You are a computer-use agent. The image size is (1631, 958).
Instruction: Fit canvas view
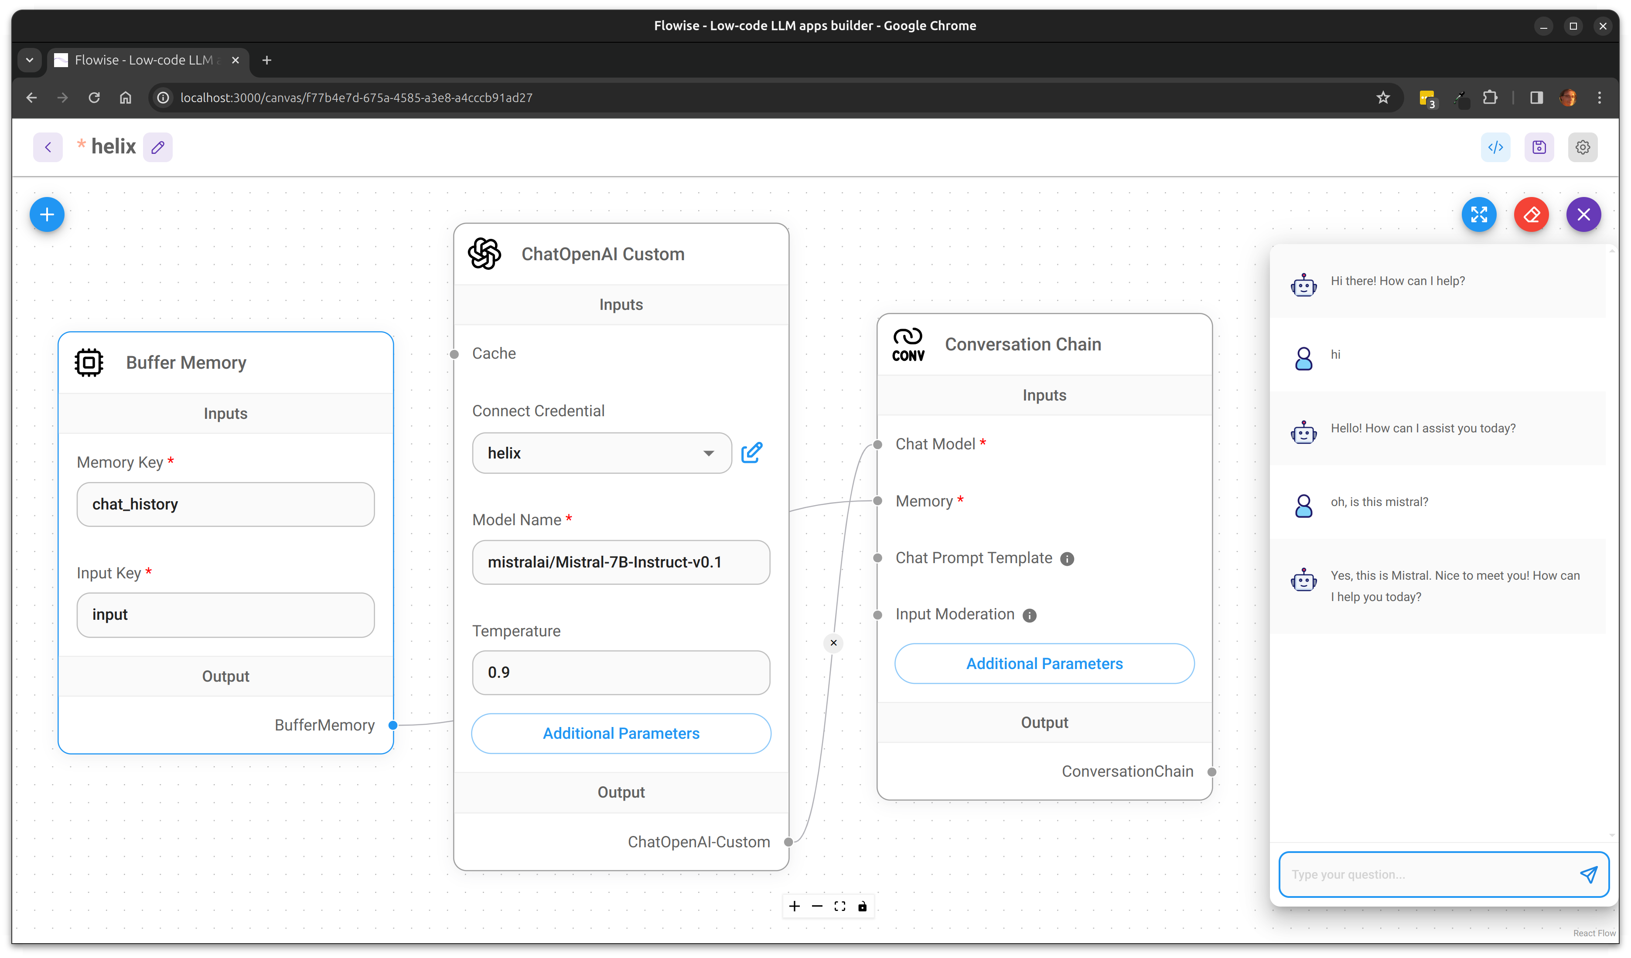tap(840, 906)
